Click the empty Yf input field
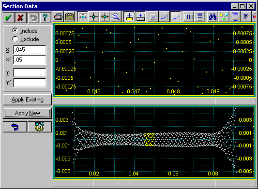Viewport: 258px width, 189px height. click(30, 83)
